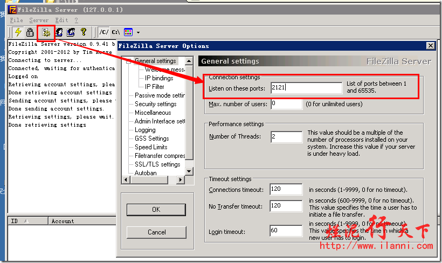Image resolution: width=442 pixels, height=263 pixels.
Task: Click log line 'Done retrieving settings'
Action: (x=47, y=125)
